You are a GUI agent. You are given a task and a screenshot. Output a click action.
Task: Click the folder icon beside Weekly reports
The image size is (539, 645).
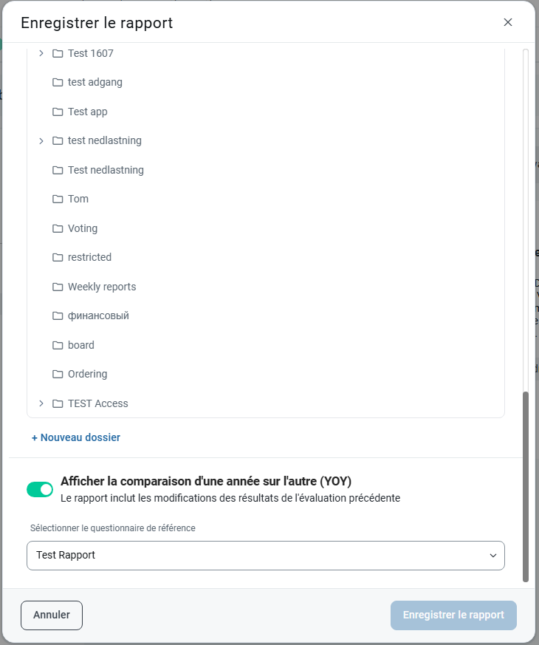tap(58, 287)
